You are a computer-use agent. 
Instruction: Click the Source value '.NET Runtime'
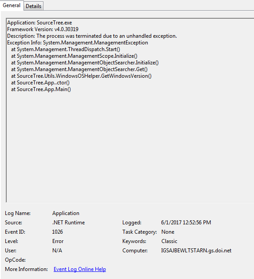pos(69,223)
